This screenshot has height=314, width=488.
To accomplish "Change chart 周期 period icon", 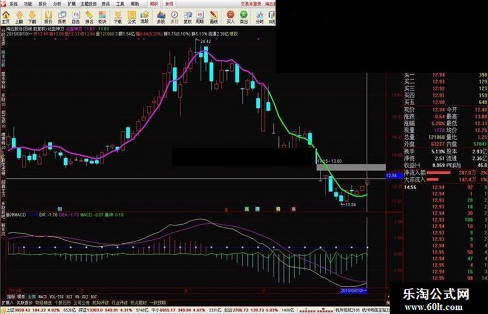I will (x=200, y=18).
